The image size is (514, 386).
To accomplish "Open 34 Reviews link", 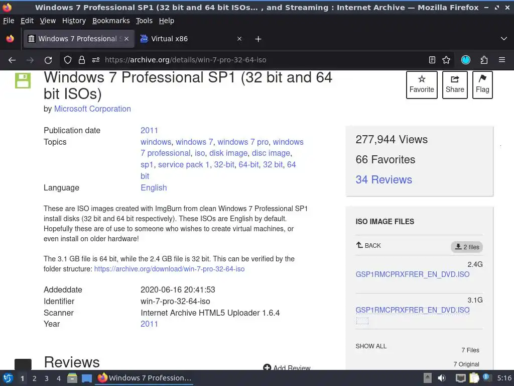I will 384,179.
